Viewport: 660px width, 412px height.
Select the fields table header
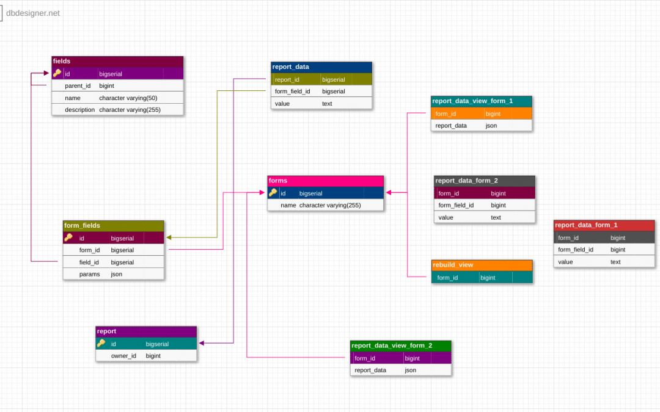click(116, 61)
